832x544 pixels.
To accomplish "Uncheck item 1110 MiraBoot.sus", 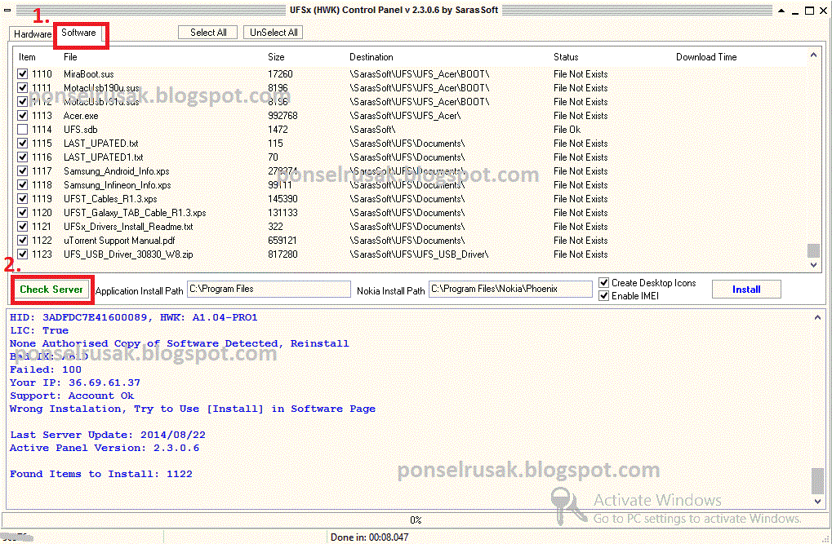I will click(x=22, y=73).
